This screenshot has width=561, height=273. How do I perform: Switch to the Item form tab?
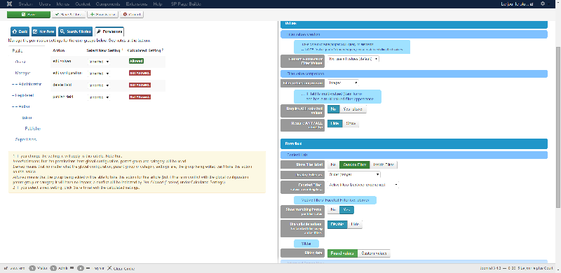click(x=44, y=31)
